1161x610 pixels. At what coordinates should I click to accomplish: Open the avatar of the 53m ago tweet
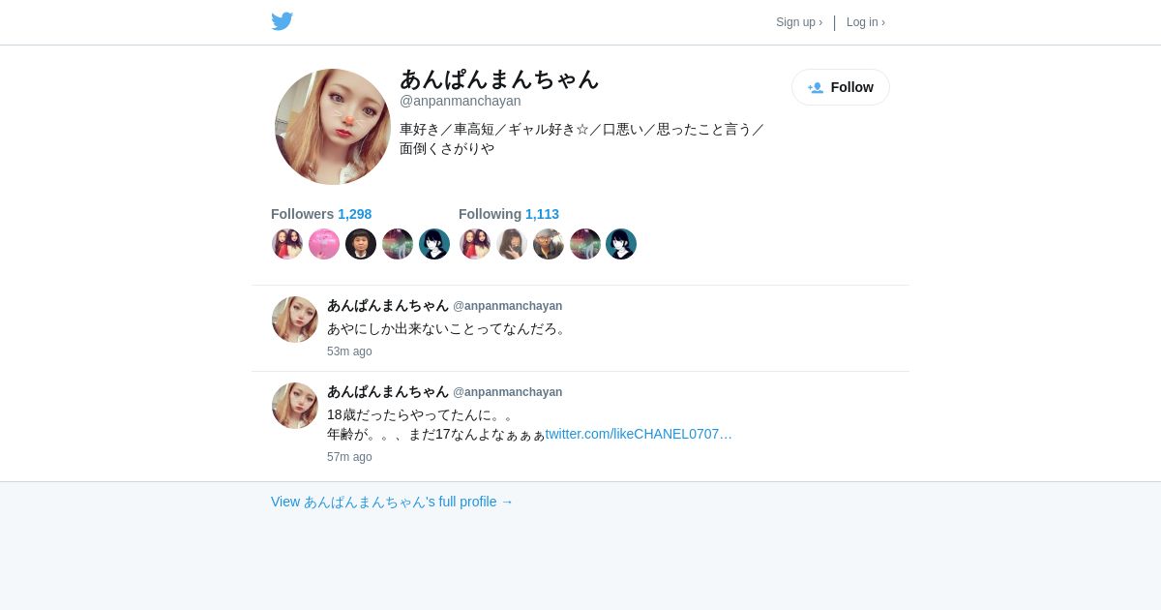295,320
